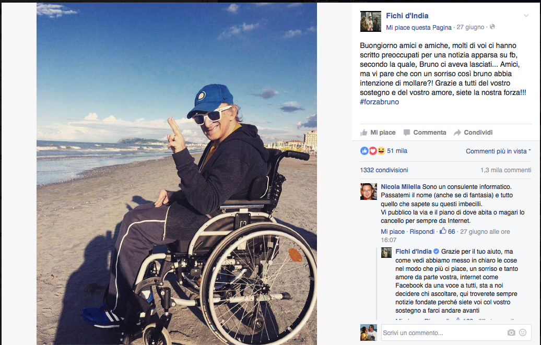Viewport: 541px width, 345px height.
Task: Click the globe public privacy icon
Action: (492, 27)
